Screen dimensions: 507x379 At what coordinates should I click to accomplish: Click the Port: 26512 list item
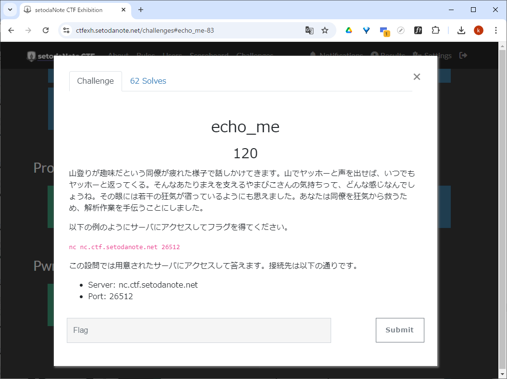pyautogui.click(x=111, y=296)
